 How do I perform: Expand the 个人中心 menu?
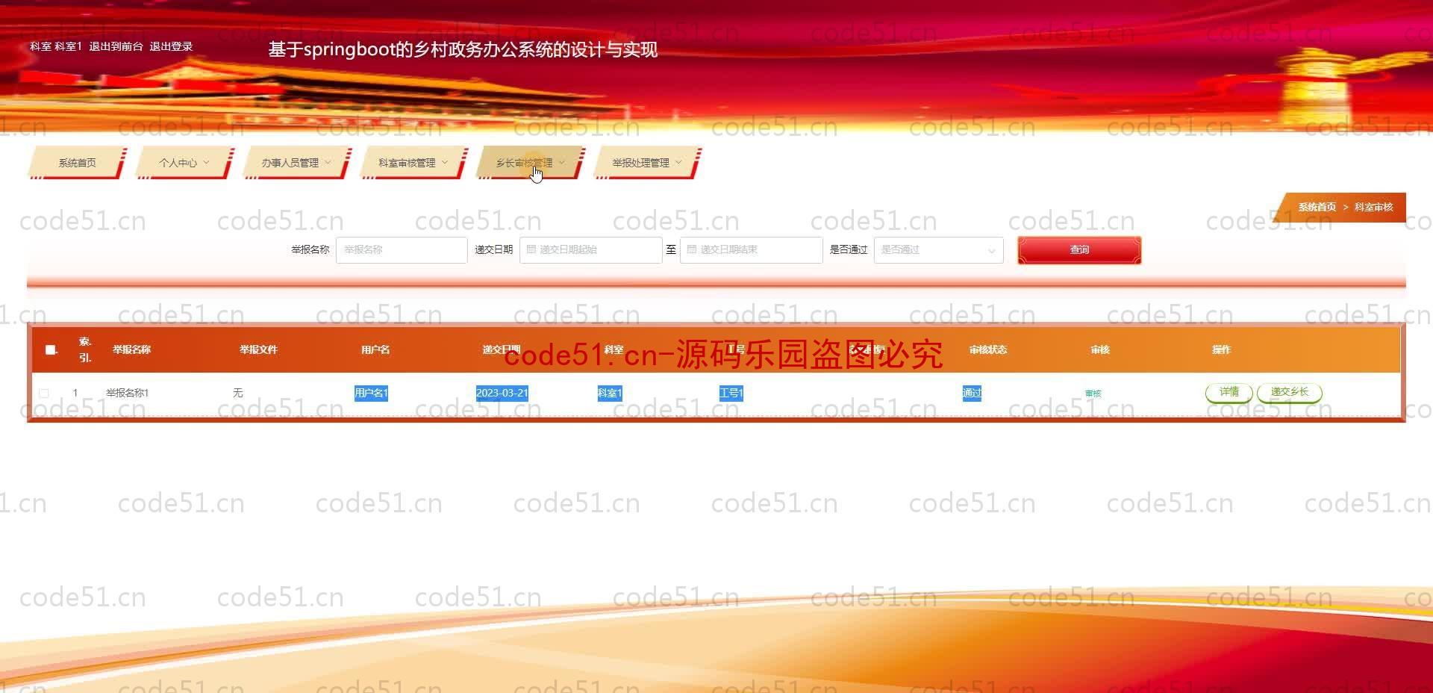click(184, 163)
